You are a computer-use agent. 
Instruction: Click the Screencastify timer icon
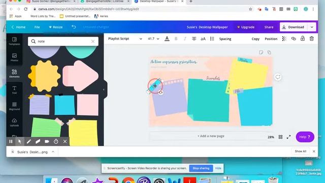(56, 141)
